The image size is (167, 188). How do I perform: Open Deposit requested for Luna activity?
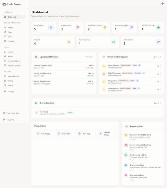(143, 137)
